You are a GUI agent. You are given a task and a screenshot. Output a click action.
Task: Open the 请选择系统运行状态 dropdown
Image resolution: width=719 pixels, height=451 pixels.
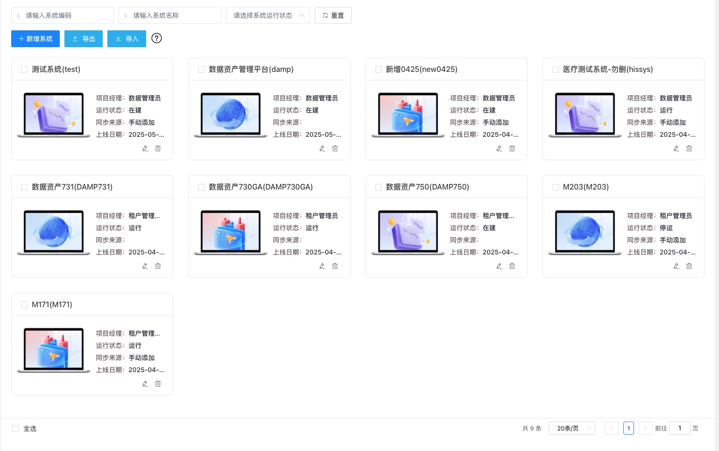[268, 15]
